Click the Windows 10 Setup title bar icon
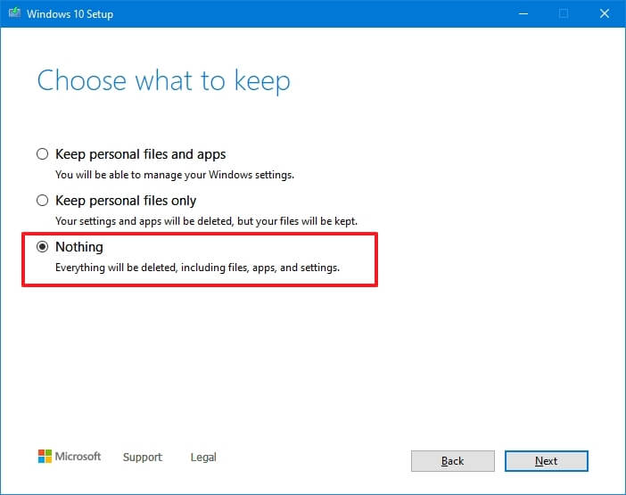This screenshot has width=626, height=495. click(x=13, y=14)
